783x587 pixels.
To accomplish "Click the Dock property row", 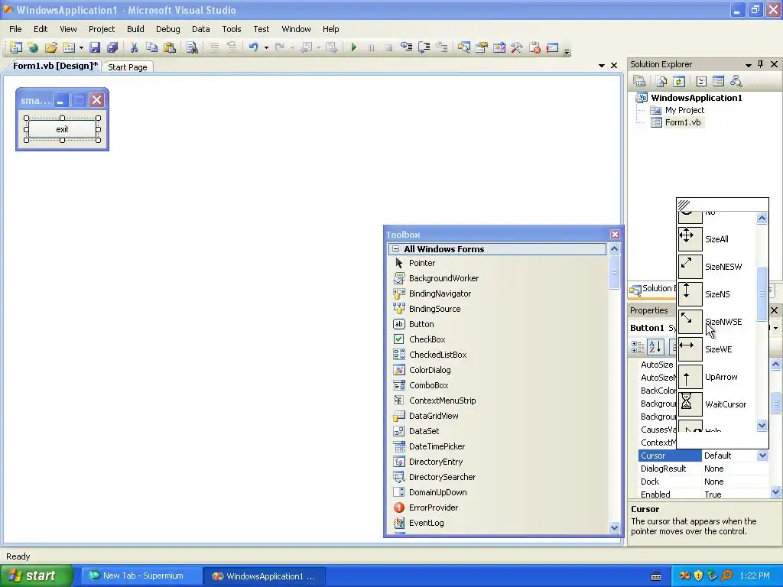I will coord(703,482).
